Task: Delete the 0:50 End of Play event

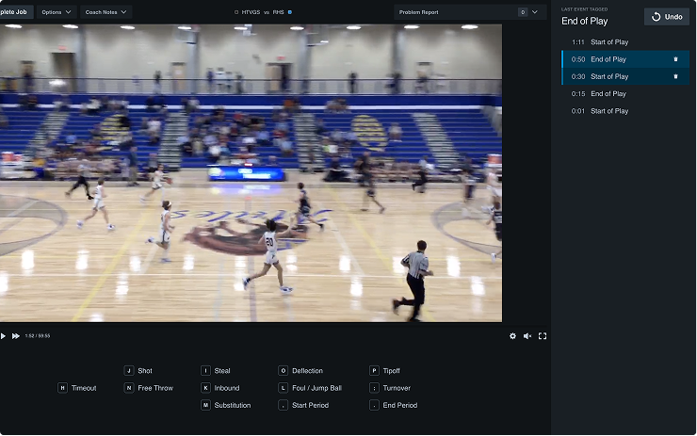Action: [675, 59]
